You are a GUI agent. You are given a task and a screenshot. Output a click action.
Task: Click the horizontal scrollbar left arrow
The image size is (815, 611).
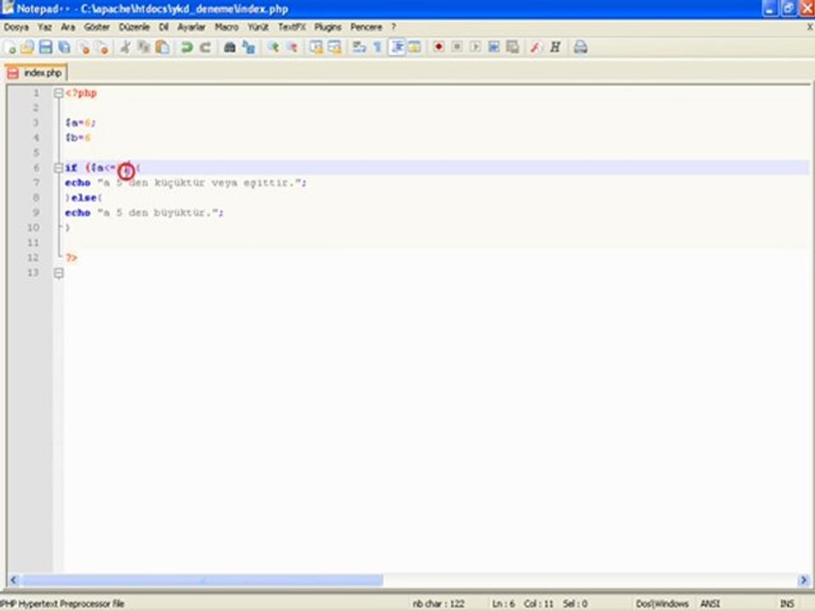[14, 580]
